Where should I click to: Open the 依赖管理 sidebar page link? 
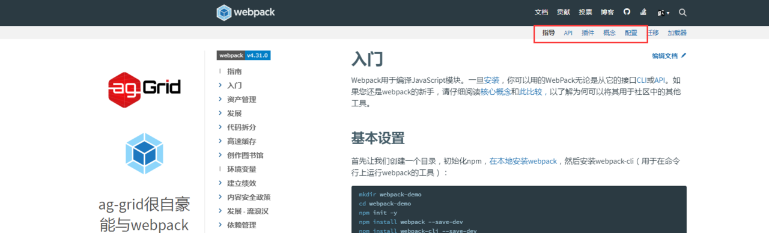tap(242, 225)
